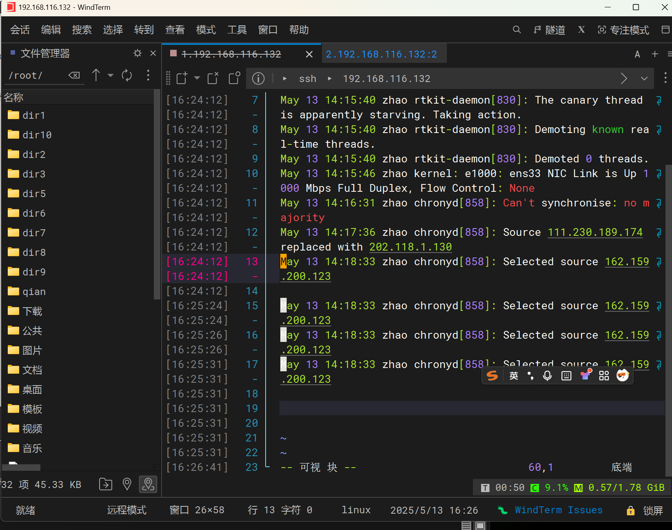Click the search magnifier icon in toolbar
Viewport: 672px width, 530px height.
[x=517, y=30]
